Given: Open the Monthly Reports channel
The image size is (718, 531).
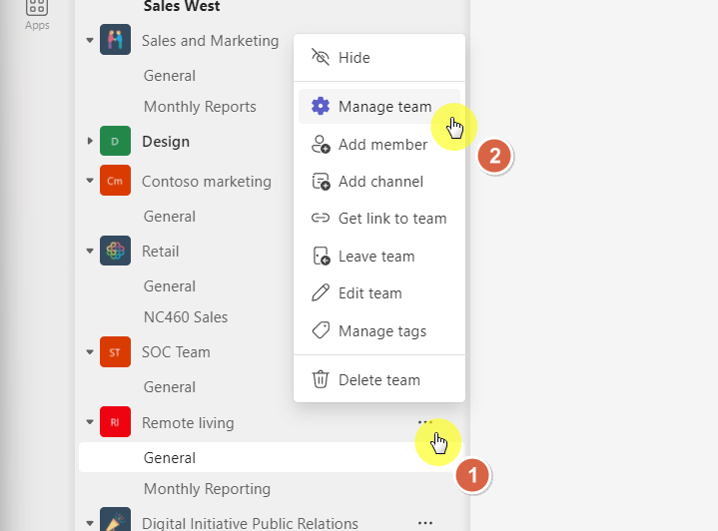Looking at the screenshot, I should click(200, 107).
